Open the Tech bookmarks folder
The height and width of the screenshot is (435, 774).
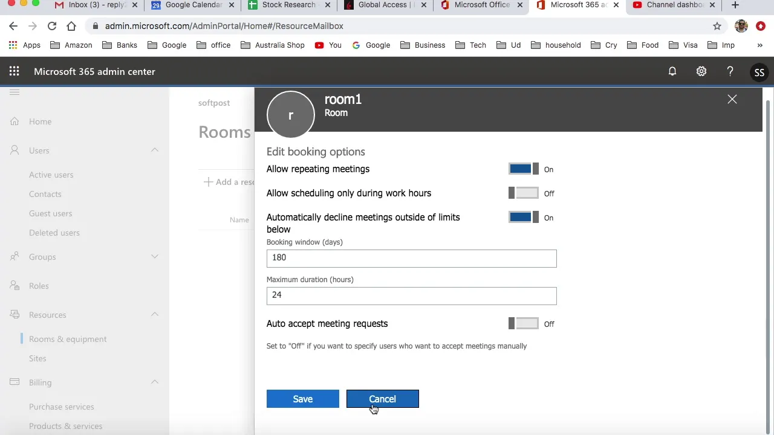point(470,45)
